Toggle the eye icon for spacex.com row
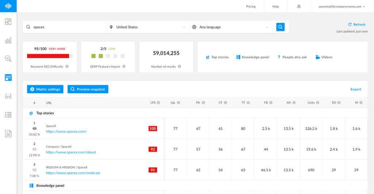The width and height of the screenshot is (374, 194). pyautogui.click(x=34, y=128)
